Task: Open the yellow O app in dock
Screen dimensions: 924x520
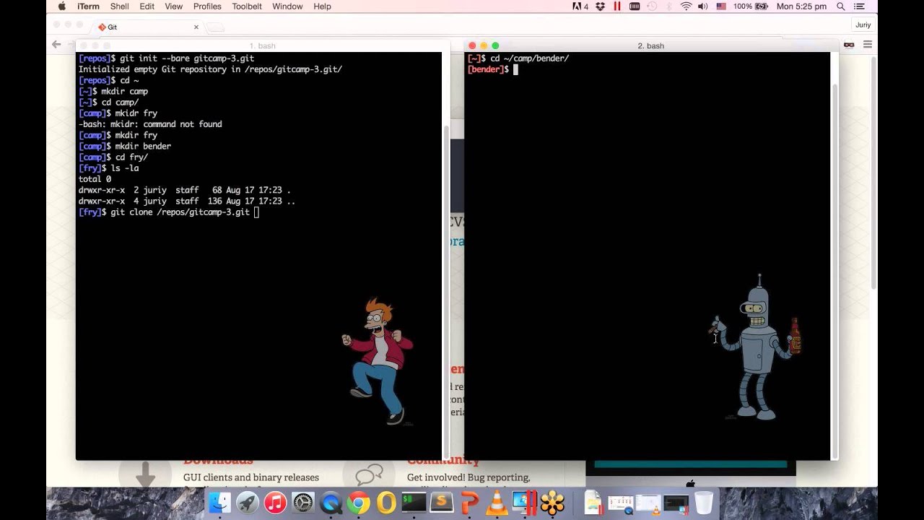Action: pyautogui.click(x=386, y=502)
